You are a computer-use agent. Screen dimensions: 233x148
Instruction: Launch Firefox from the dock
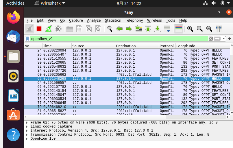click(x=13, y=17)
